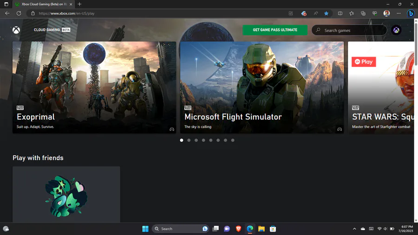Select the sixth carousel page dot
The height and width of the screenshot is (235, 418).
[218, 140]
